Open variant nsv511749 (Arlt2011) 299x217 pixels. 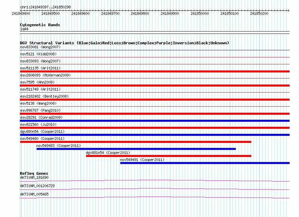click(40, 89)
